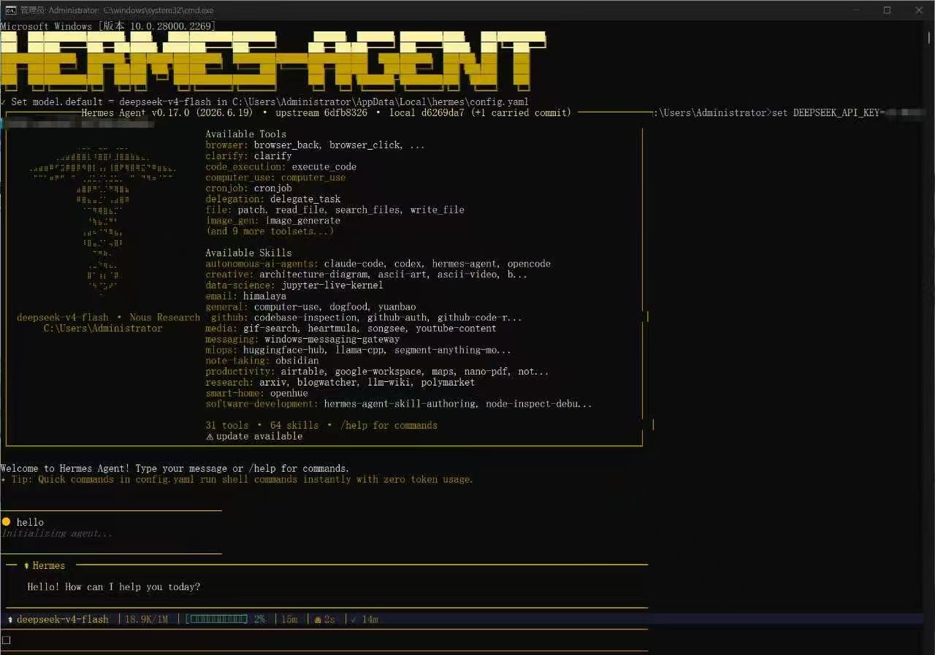This screenshot has height=655, width=935.
Task: Click the cmd.exe icon in title bar
Action: tap(11, 10)
